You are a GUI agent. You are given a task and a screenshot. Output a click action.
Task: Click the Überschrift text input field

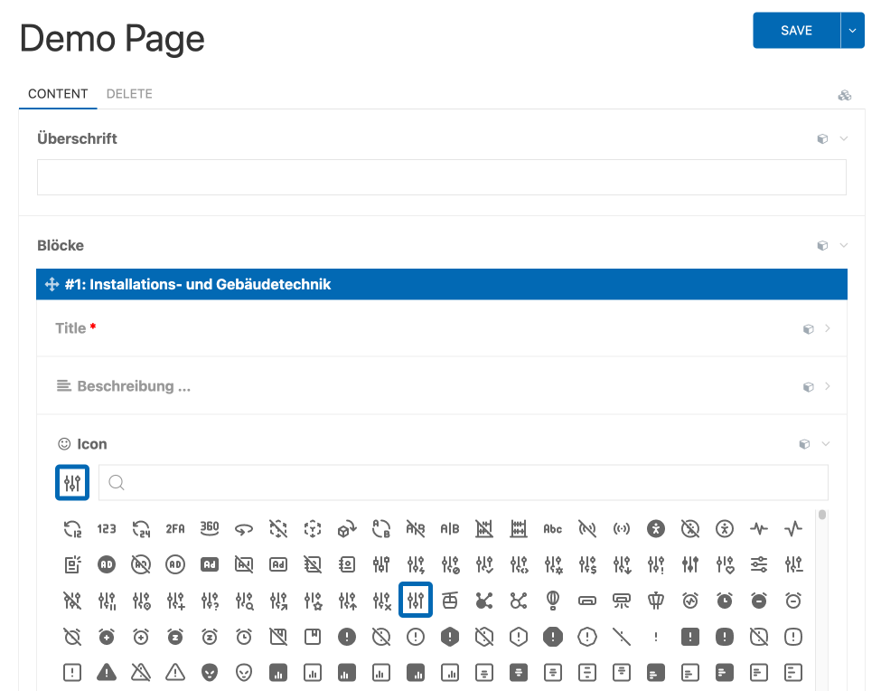pyautogui.click(x=441, y=177)
